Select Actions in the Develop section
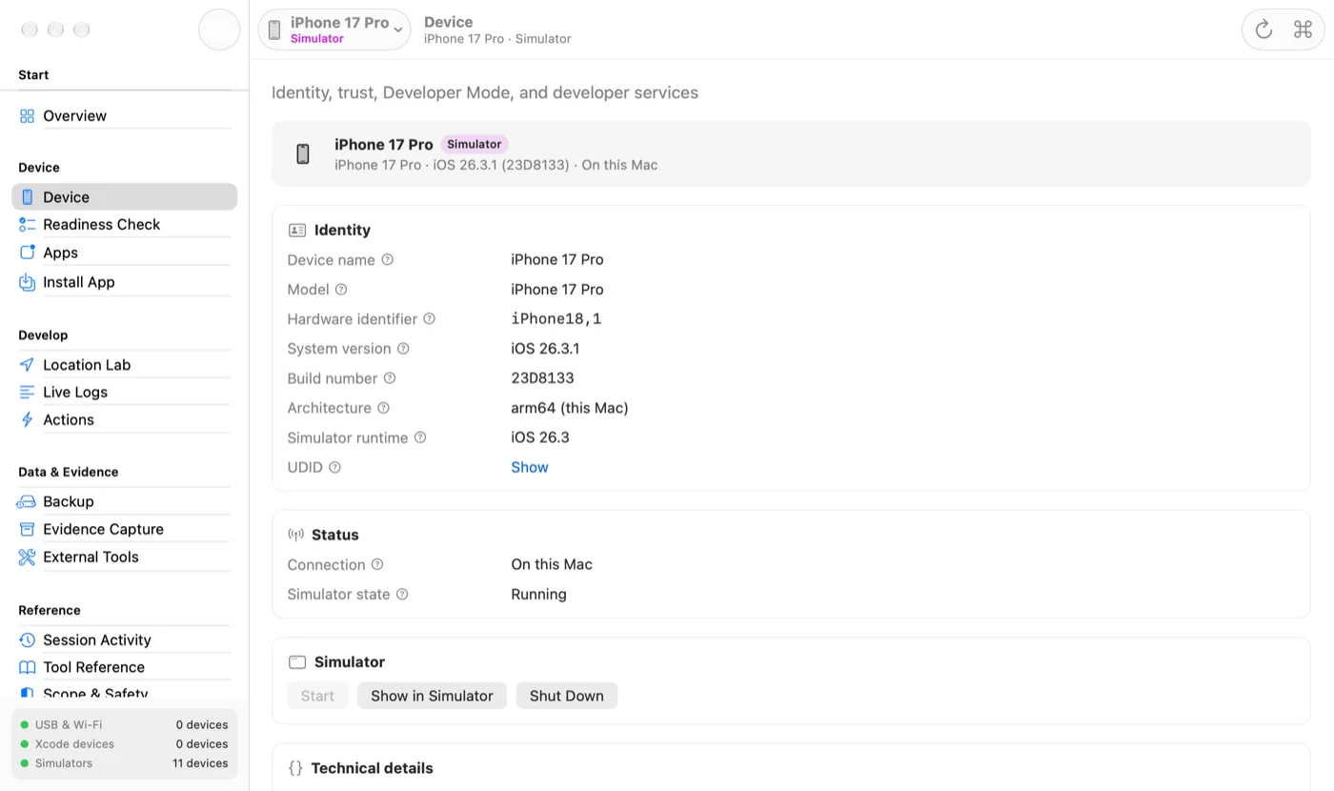Screen dimensions: 1334x791 (x=124, y=419)
